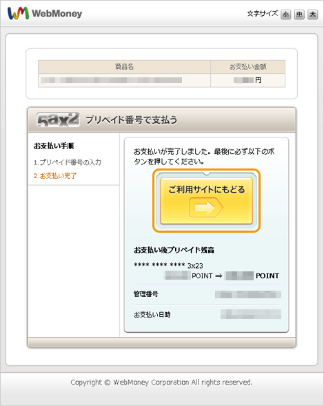Set font size to medium (中)
The width and height of the screenshot is (324, 406).
click(299, 14)
